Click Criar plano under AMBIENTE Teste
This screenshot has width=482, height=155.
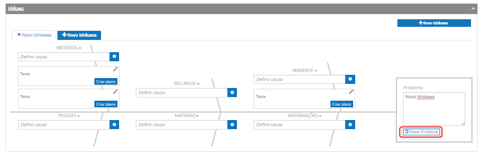(342, 104)
